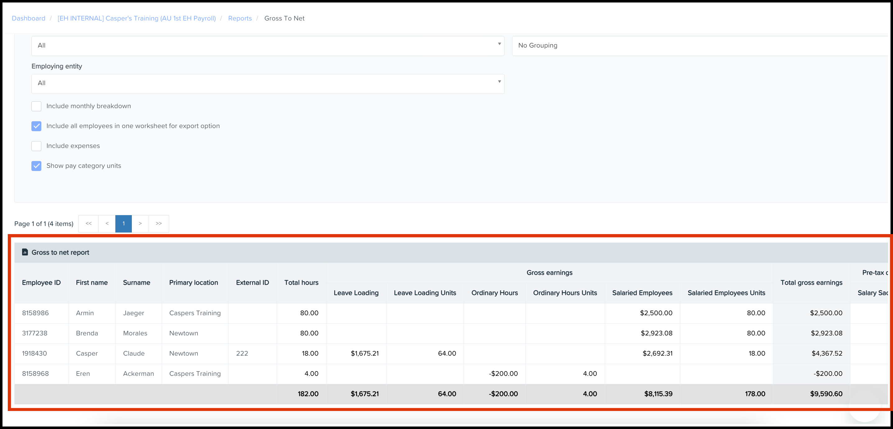Go to previous page with < arrow
The image size is (893, 429).
click(107, 224)
